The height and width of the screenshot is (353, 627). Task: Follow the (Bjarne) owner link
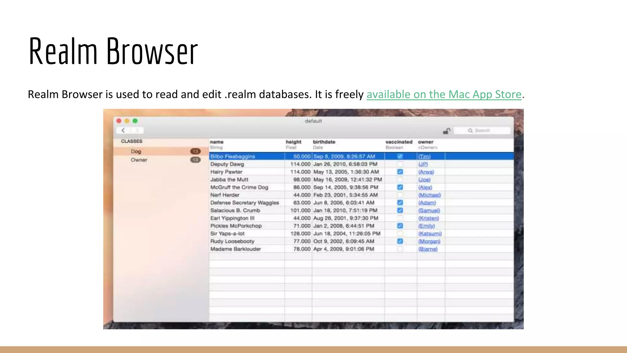[428, 249]
